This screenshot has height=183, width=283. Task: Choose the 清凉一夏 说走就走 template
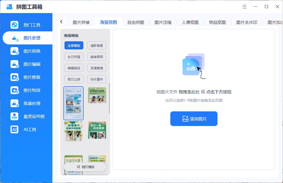point(97,130)
